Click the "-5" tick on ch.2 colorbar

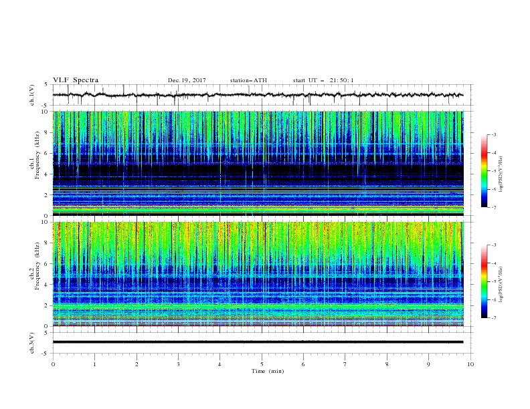coord(494,281)
